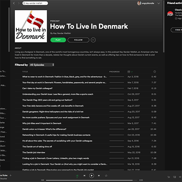Click the 10:55 duration value
The width and height of the screenshot is (182, 182).
coord(153,135)
